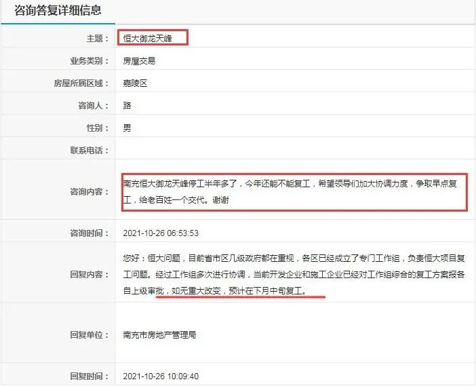Select the inquirer name 路

coord(127,106)
